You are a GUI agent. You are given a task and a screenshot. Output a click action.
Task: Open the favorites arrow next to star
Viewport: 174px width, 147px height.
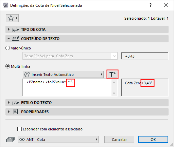tap(17, 18)
